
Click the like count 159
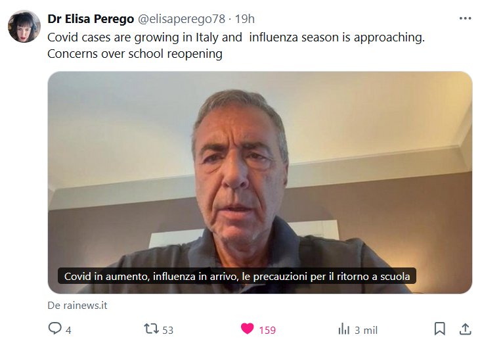pyautogui.click(x=267, y=330)
